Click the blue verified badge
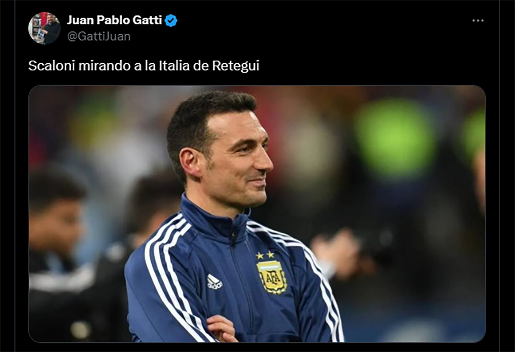The width and height of the screenshot is (515, 352). click(171, 21)
